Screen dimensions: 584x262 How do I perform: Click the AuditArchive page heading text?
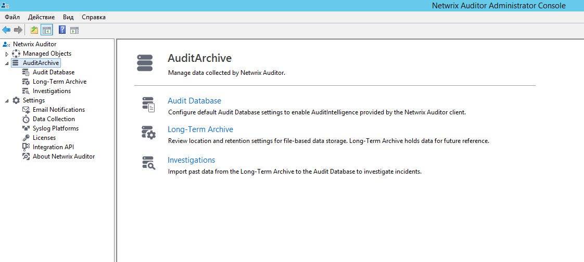click(x=200, y=58)
